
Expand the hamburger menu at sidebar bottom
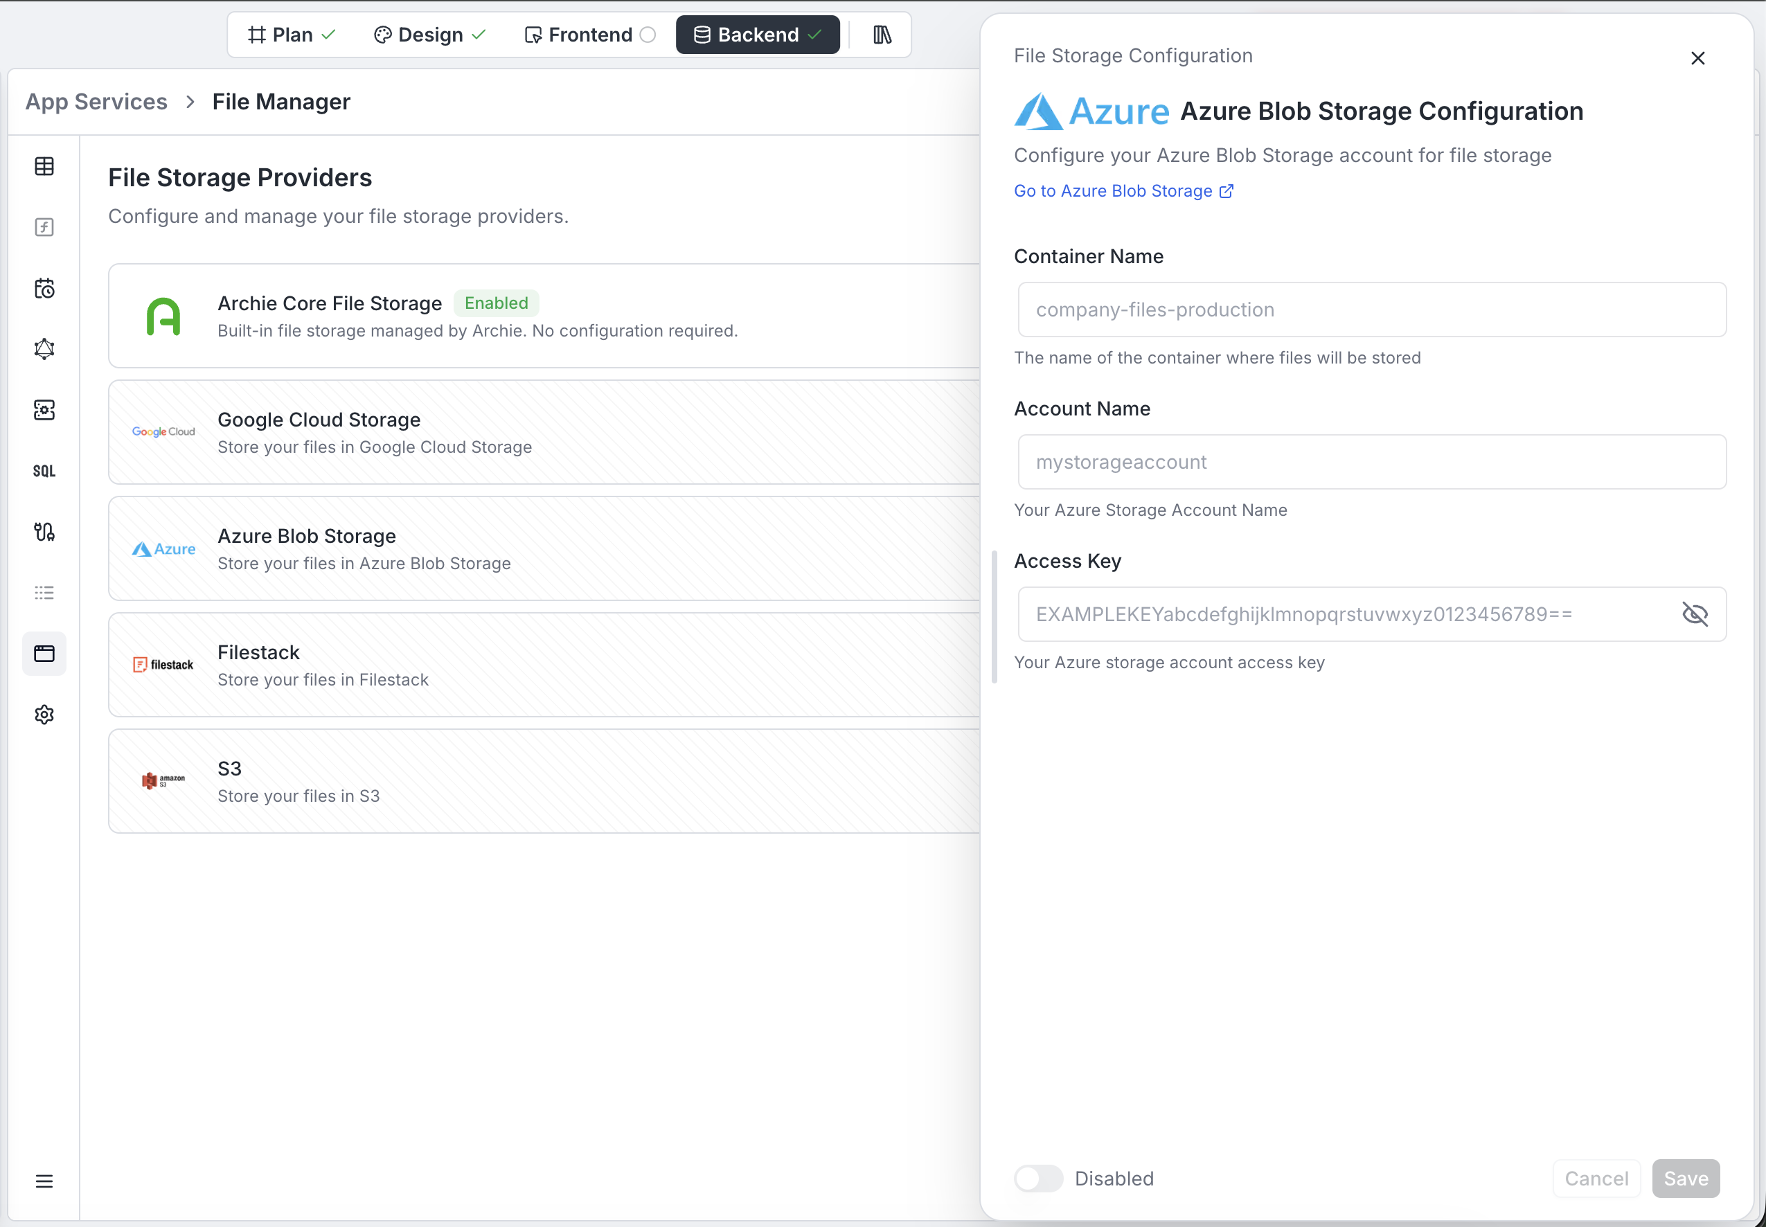click(44, 1181)
